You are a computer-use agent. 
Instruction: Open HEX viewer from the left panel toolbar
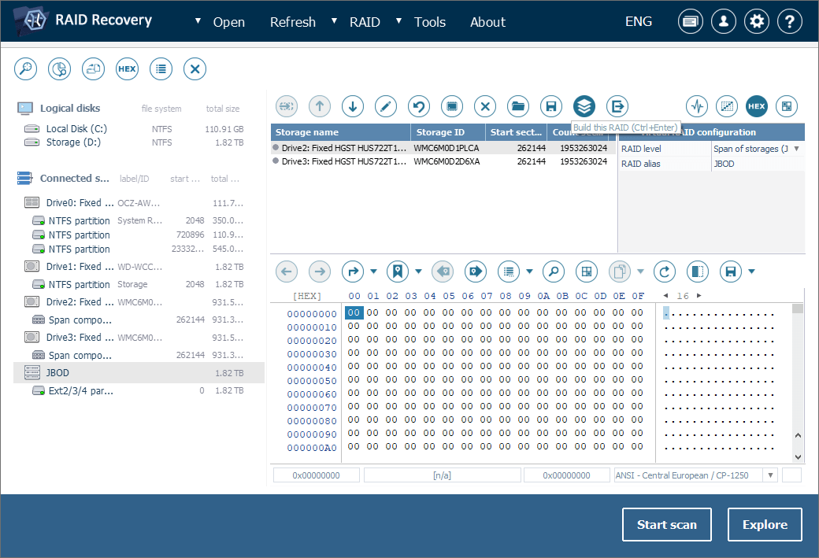point(127,68)
